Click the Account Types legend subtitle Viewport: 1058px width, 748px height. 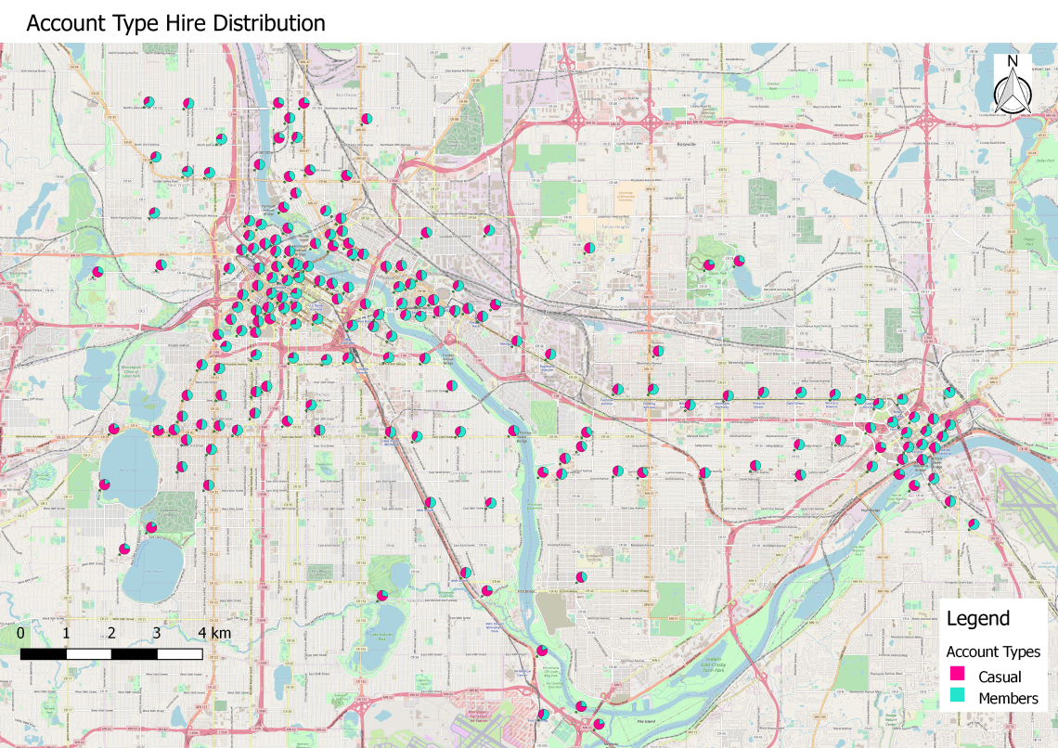click(992, 651)
